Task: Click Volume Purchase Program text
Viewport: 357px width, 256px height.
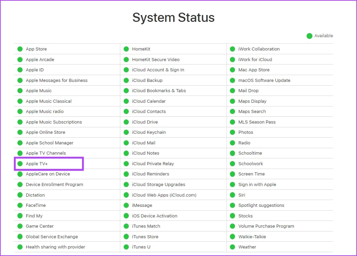Action: pyautogui.click(x=266, y=226)
